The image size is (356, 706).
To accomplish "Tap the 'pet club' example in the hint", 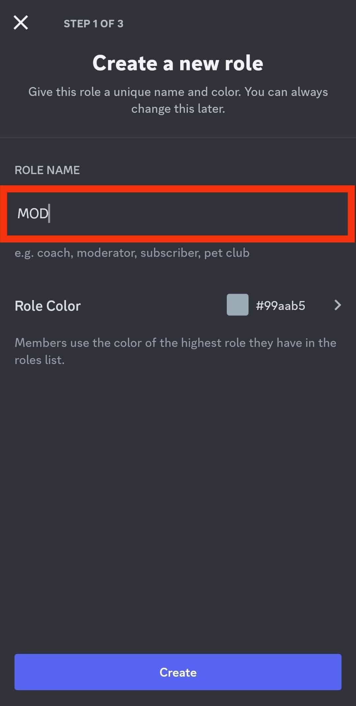I will (227, 253).
